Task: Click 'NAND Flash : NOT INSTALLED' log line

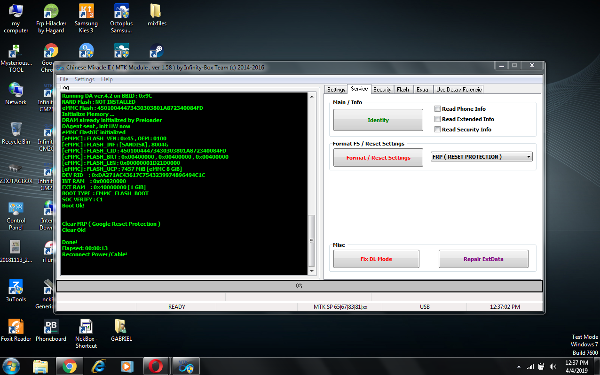Action: [x=98, y=102]
